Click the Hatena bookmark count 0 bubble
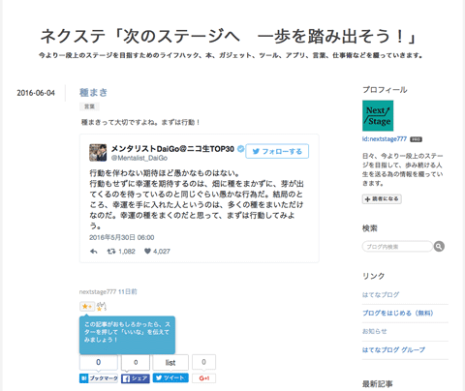The width and height of the screenshot is (465, 391). click(x=99, y=362)
